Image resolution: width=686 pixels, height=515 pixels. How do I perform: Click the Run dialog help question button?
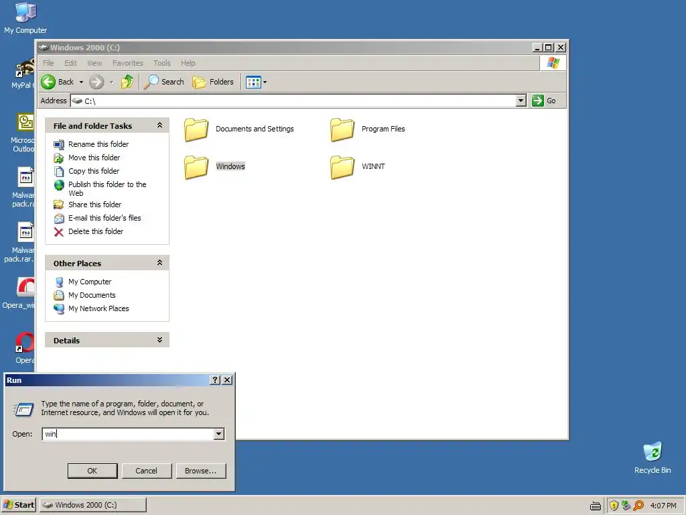(215, 380)
